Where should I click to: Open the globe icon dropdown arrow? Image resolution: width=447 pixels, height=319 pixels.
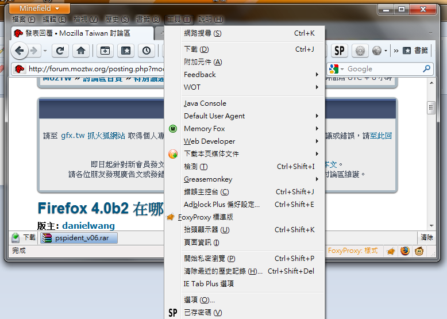point(386,51)
